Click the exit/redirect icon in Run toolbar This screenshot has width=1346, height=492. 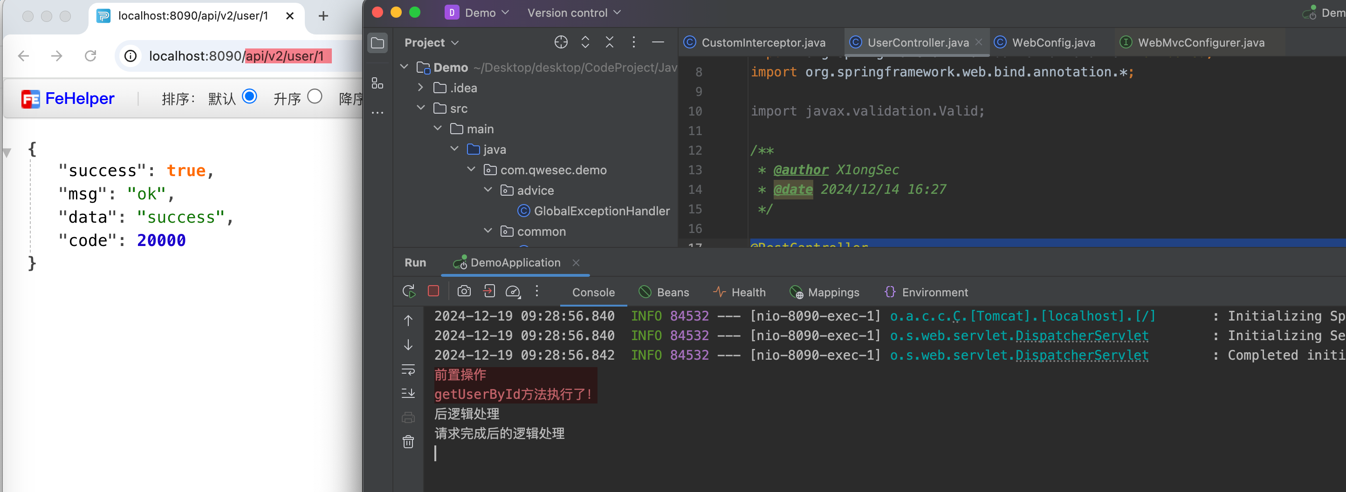click(489, 291)
